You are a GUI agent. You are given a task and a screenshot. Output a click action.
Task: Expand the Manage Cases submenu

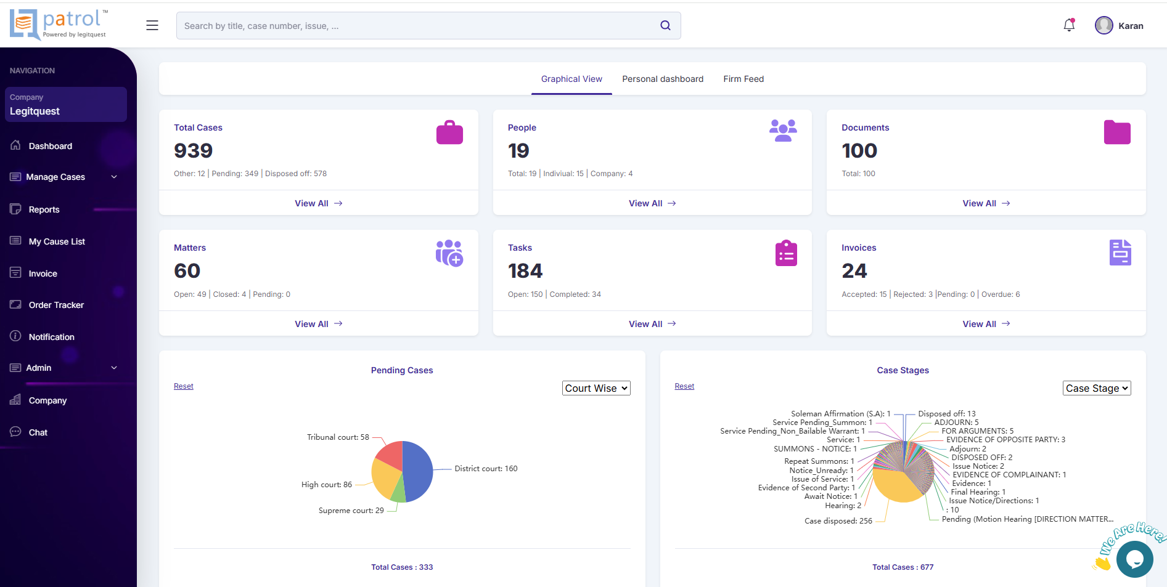[x=114, y=177]
